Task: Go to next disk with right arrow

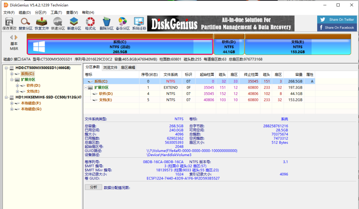Action: point(16,37)
